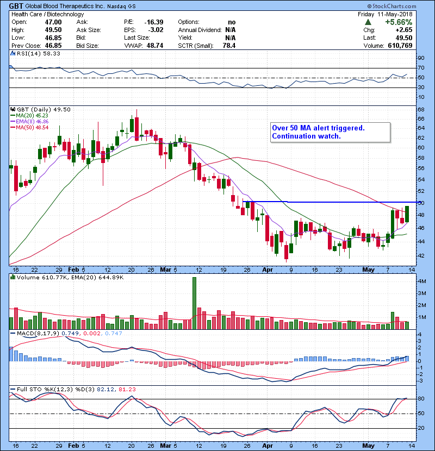Click the Options 'no' value
The width and height of the screenshot is (435, 451).
pyautogui.click(x=232, y=22)
